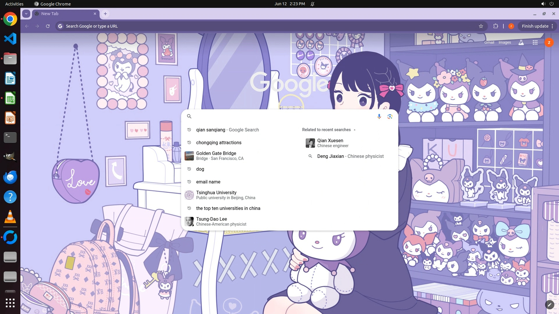
Task: Open the Extensions puzzle icon
Action: coord(496,26)
